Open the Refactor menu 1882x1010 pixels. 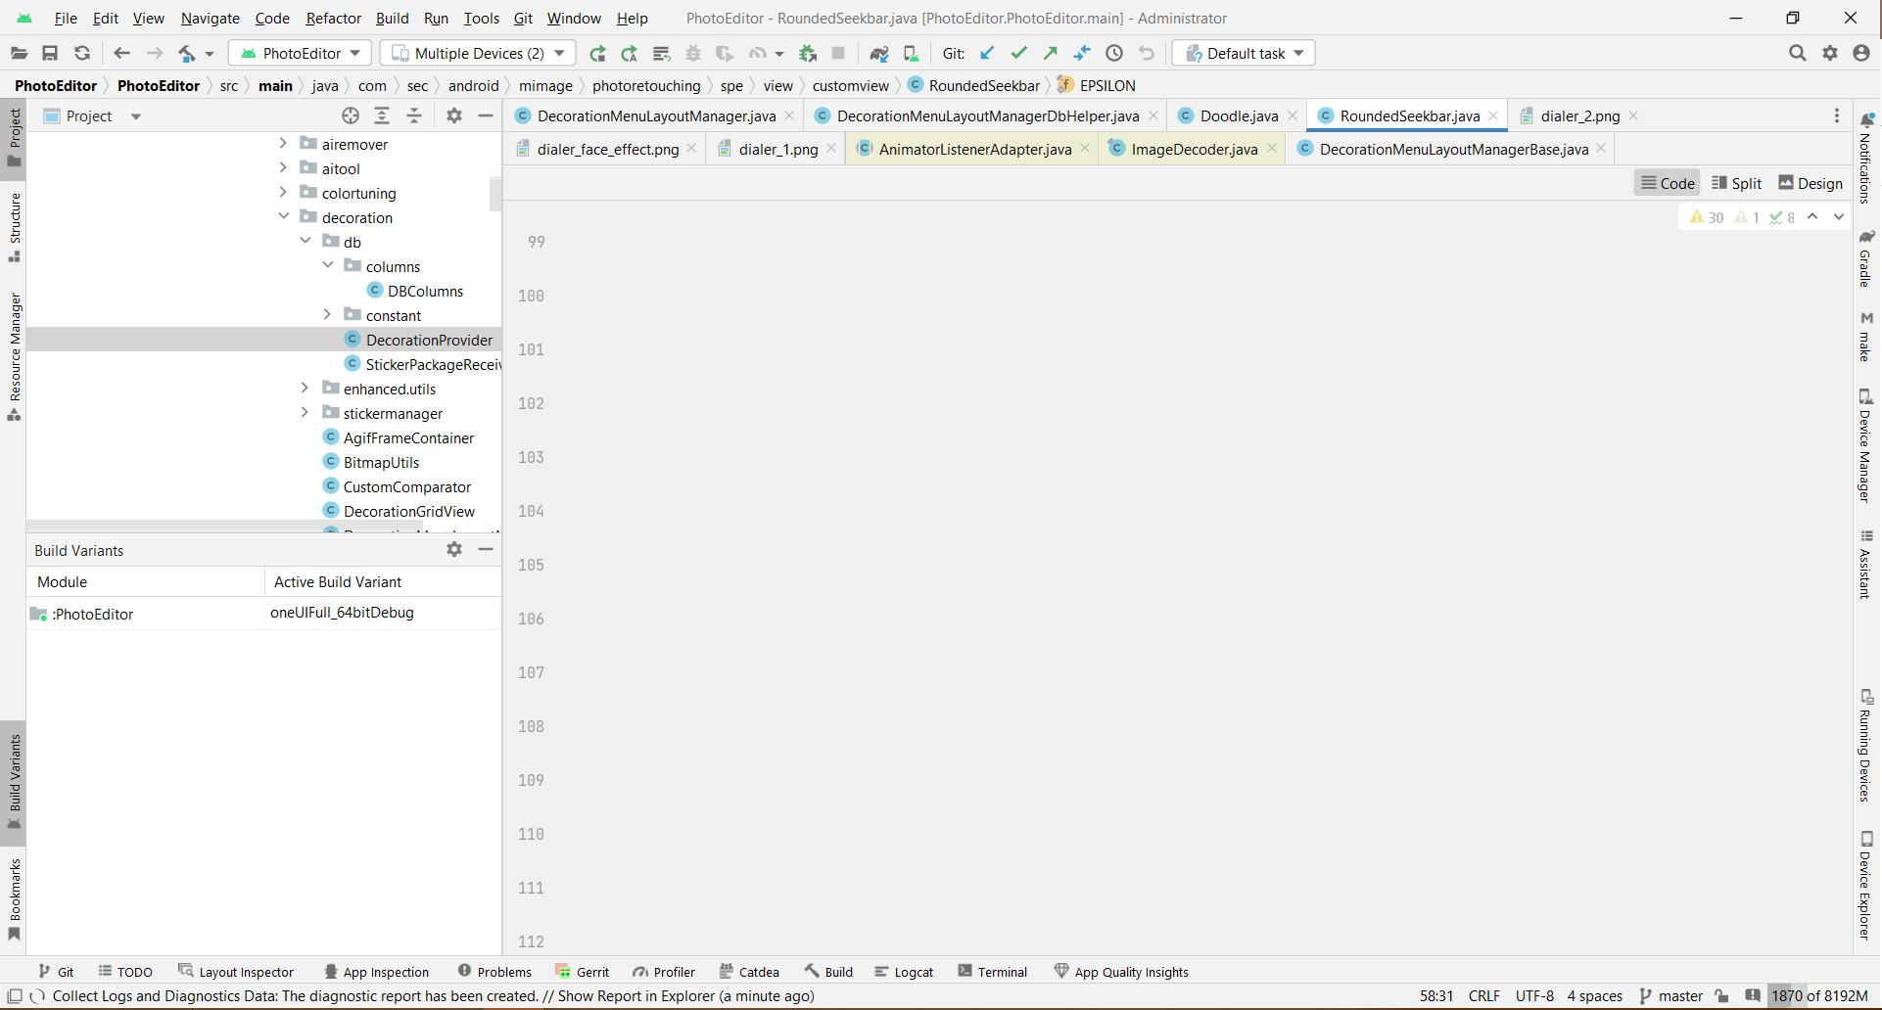(333, 18)
